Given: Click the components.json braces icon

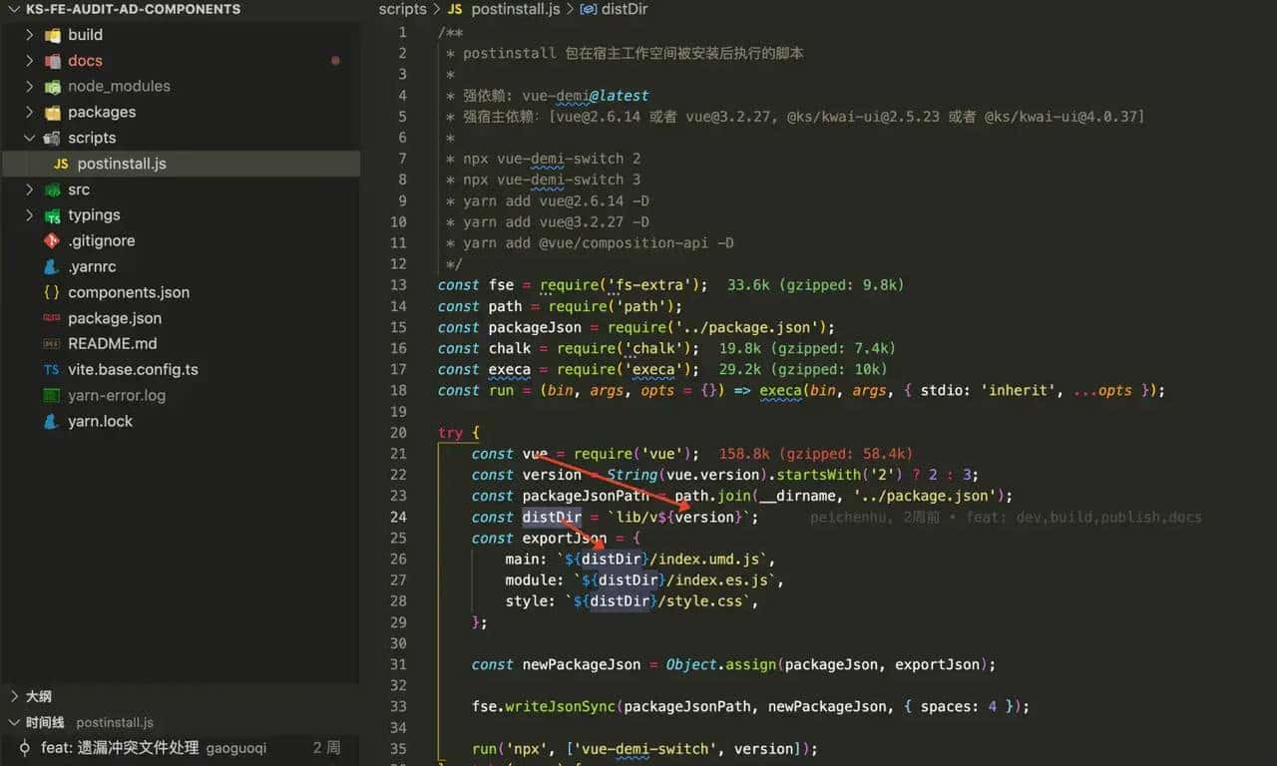Looking at the screenshot, I should point(52,293).
